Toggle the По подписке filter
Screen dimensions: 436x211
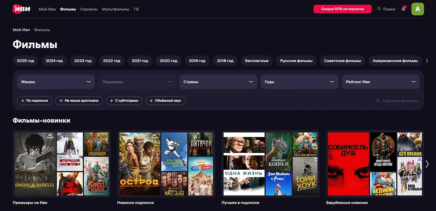point(34,100)
